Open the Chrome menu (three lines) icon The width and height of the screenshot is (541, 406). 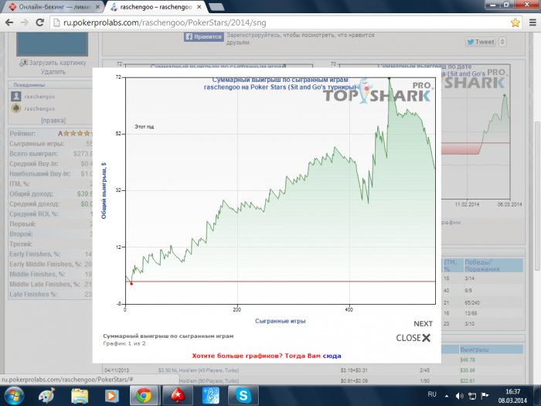(x=532, y=22)
